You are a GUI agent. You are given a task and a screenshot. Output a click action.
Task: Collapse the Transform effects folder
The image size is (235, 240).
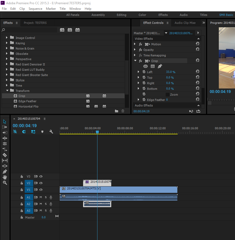[x=7, y=91]
